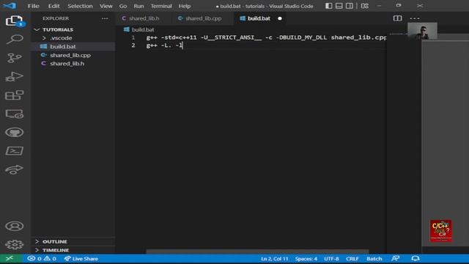Click the webcam video thumbnail
469x264 pixels.
point(422,31)
